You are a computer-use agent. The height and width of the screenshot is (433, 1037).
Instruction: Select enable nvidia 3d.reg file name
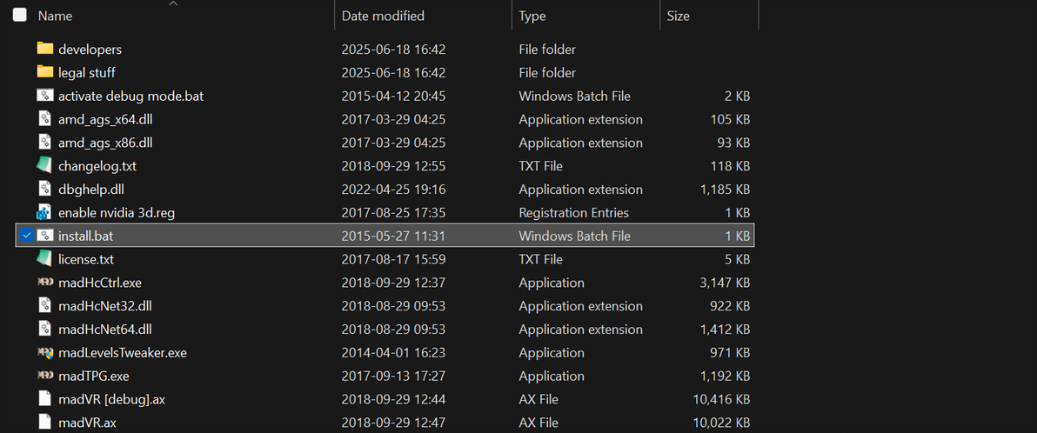tap(117, 213)
